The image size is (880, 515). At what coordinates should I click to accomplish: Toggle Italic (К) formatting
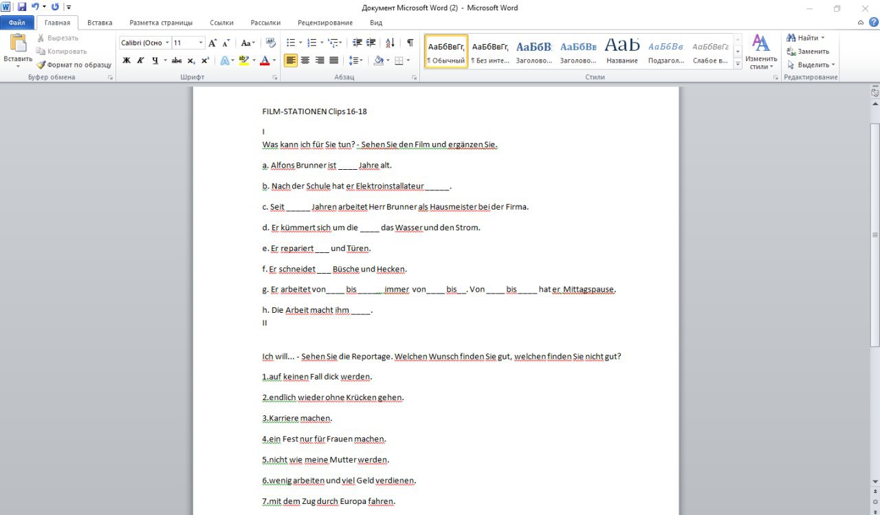[140, 61]
